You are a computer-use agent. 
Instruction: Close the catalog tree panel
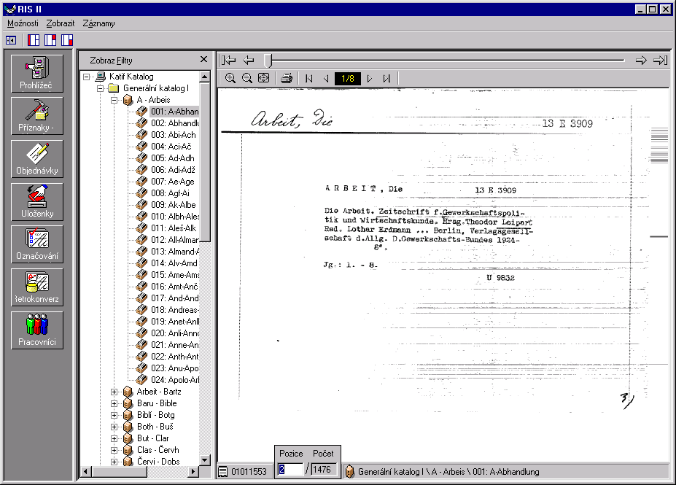[x=204, y=60]
